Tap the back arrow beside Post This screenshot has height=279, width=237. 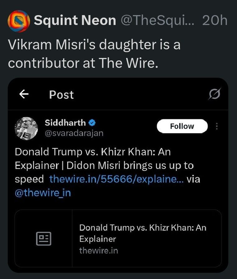(x=24, y=94)
